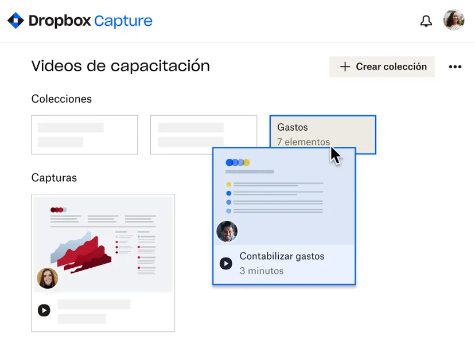This screenshot has height=356, width=475.
Task: Play the red chart capture video
Action: coord(44,310)
